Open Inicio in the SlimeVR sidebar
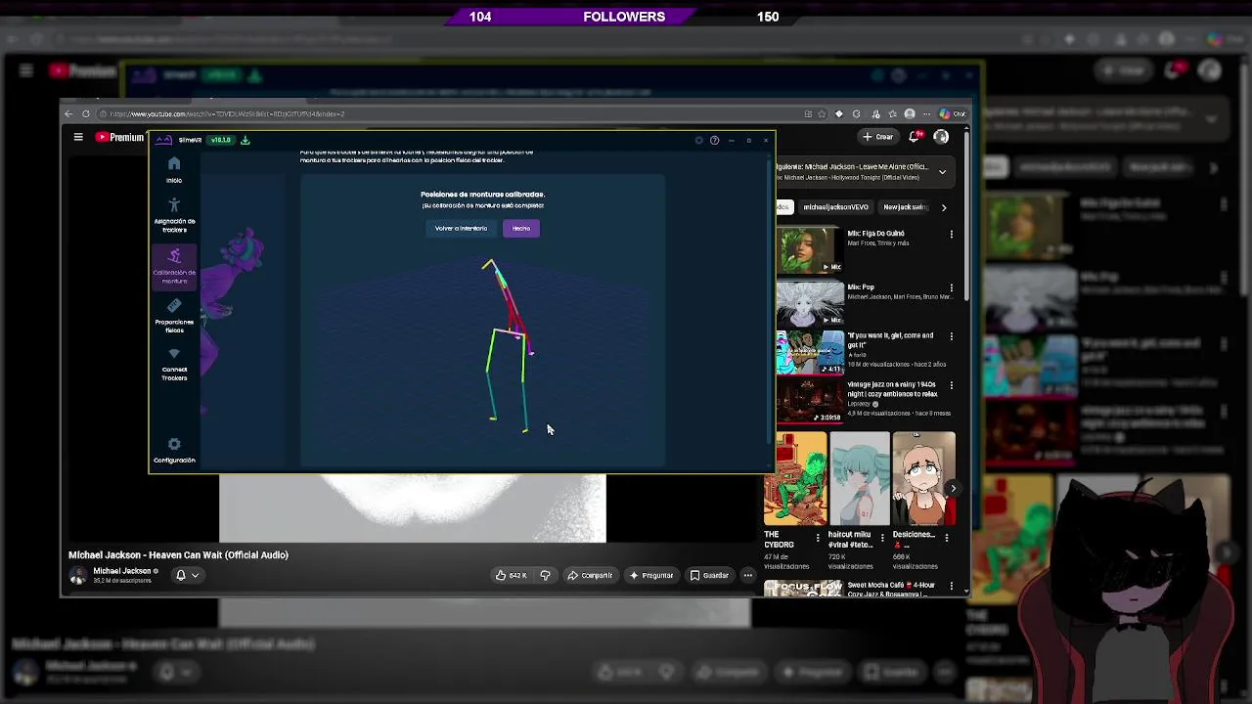 tap(174, 169)
